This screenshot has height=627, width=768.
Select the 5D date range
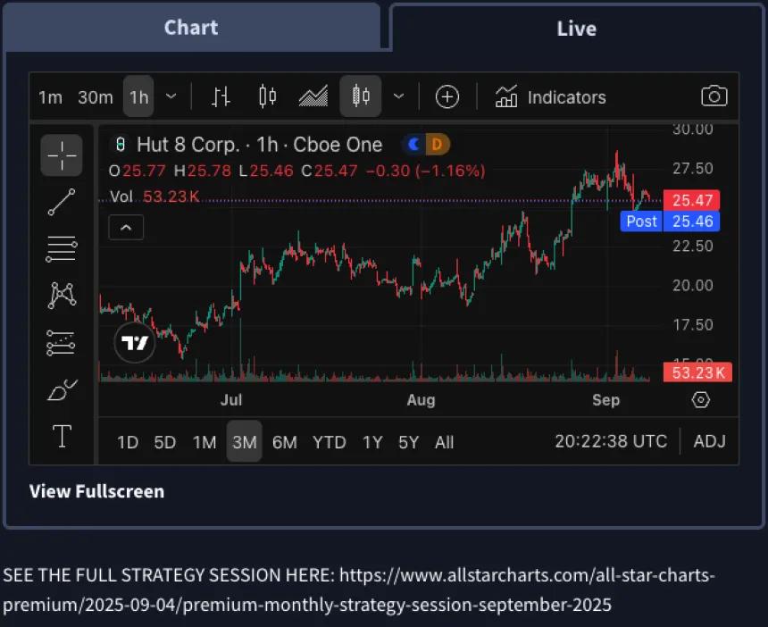pyautogui.click(x=165, y=442)
